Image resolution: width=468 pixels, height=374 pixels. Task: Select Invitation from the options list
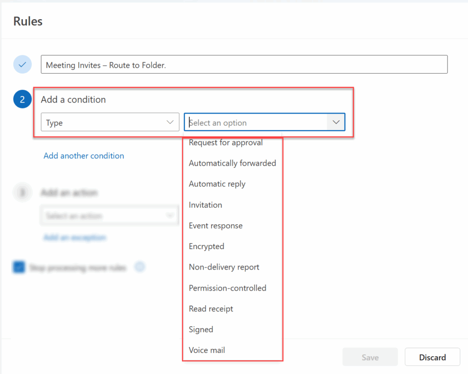click(x=205, y=205)
